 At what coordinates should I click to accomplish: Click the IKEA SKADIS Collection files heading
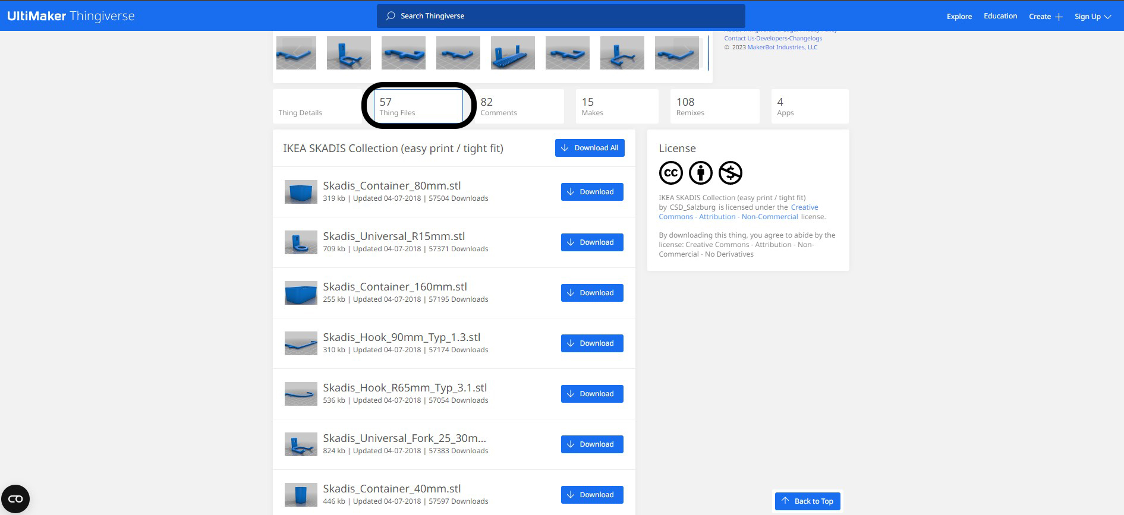point(393,149)
